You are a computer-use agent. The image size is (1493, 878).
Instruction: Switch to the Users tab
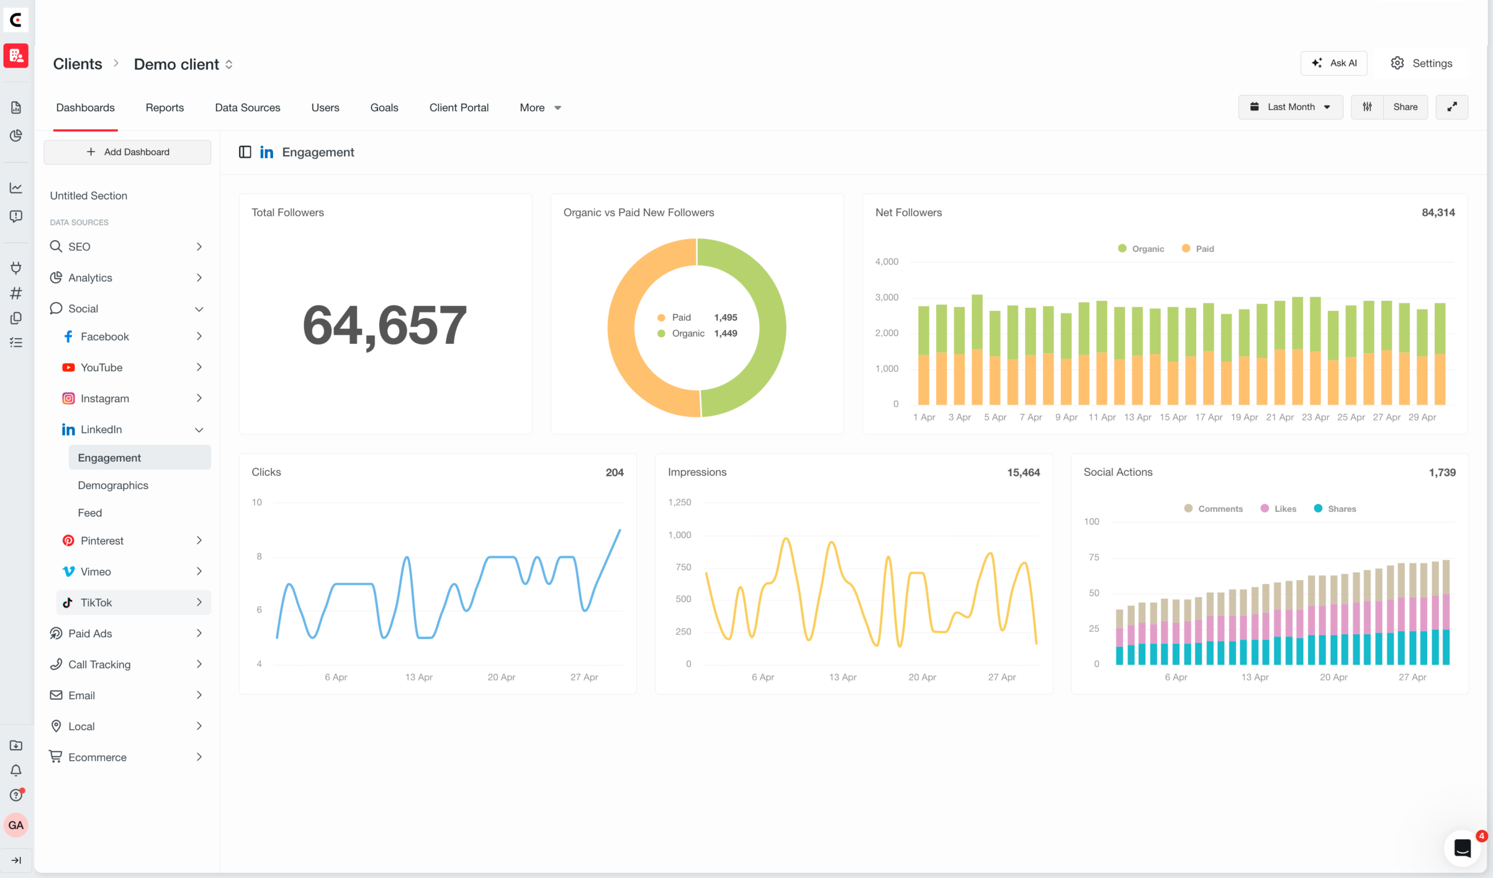click(x=325, y=107)
